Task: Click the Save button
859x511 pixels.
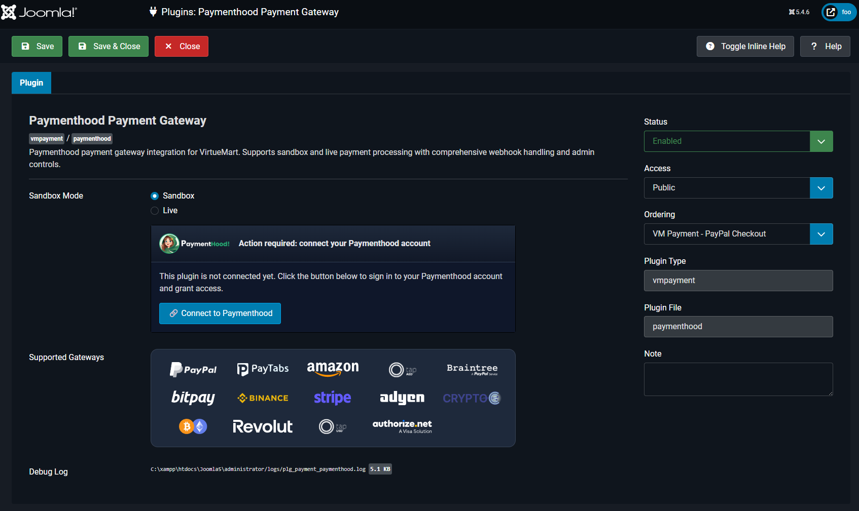Action: [37, 46]
